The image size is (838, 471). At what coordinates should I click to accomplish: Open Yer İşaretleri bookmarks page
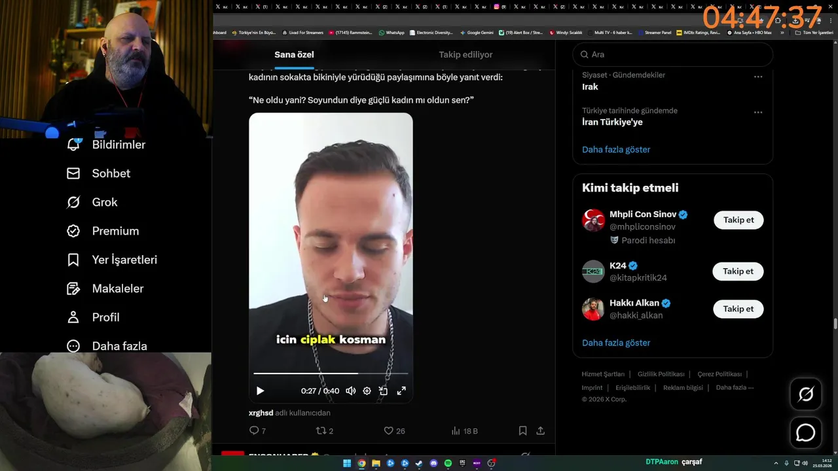[x=112, y=260]
